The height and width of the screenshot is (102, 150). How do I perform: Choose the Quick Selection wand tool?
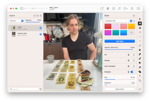(x=140, y=41)
